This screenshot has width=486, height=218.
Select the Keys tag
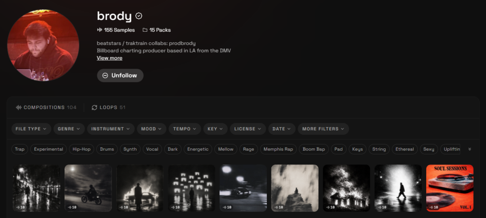point(358,149)
